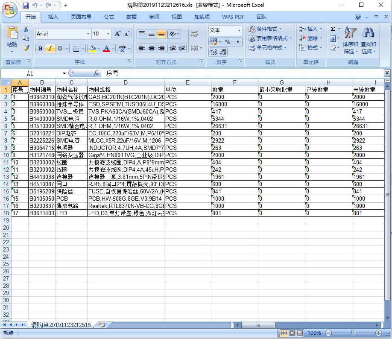Increase font size with the larger A icon
This screenshot has width=392, height=339.
[x=118, y=34]
